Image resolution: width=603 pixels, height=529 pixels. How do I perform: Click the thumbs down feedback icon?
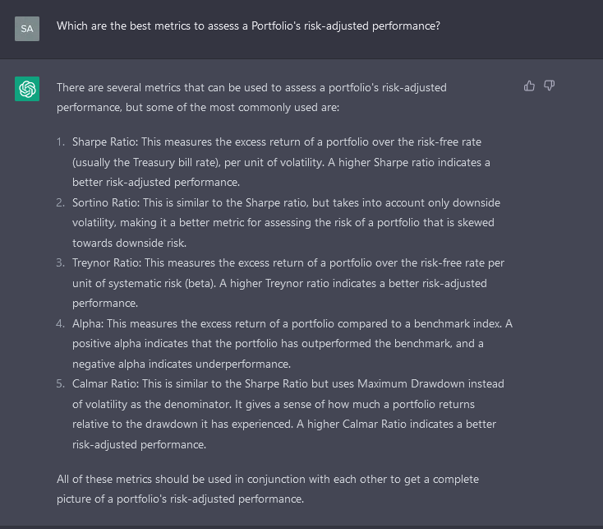click(550, 86)
